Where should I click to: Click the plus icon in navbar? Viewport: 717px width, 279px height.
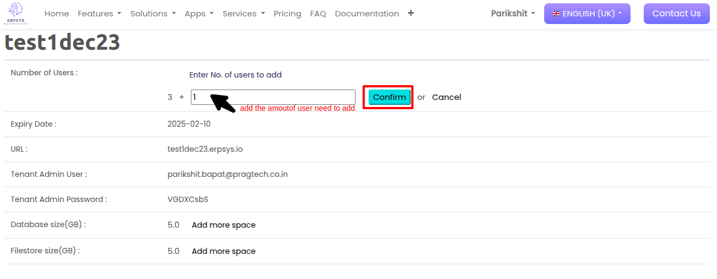coord(411,13)
